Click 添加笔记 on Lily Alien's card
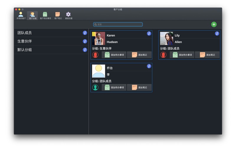Image resolution: width=236 pixels, height=148 pixels. coord(207,55)
